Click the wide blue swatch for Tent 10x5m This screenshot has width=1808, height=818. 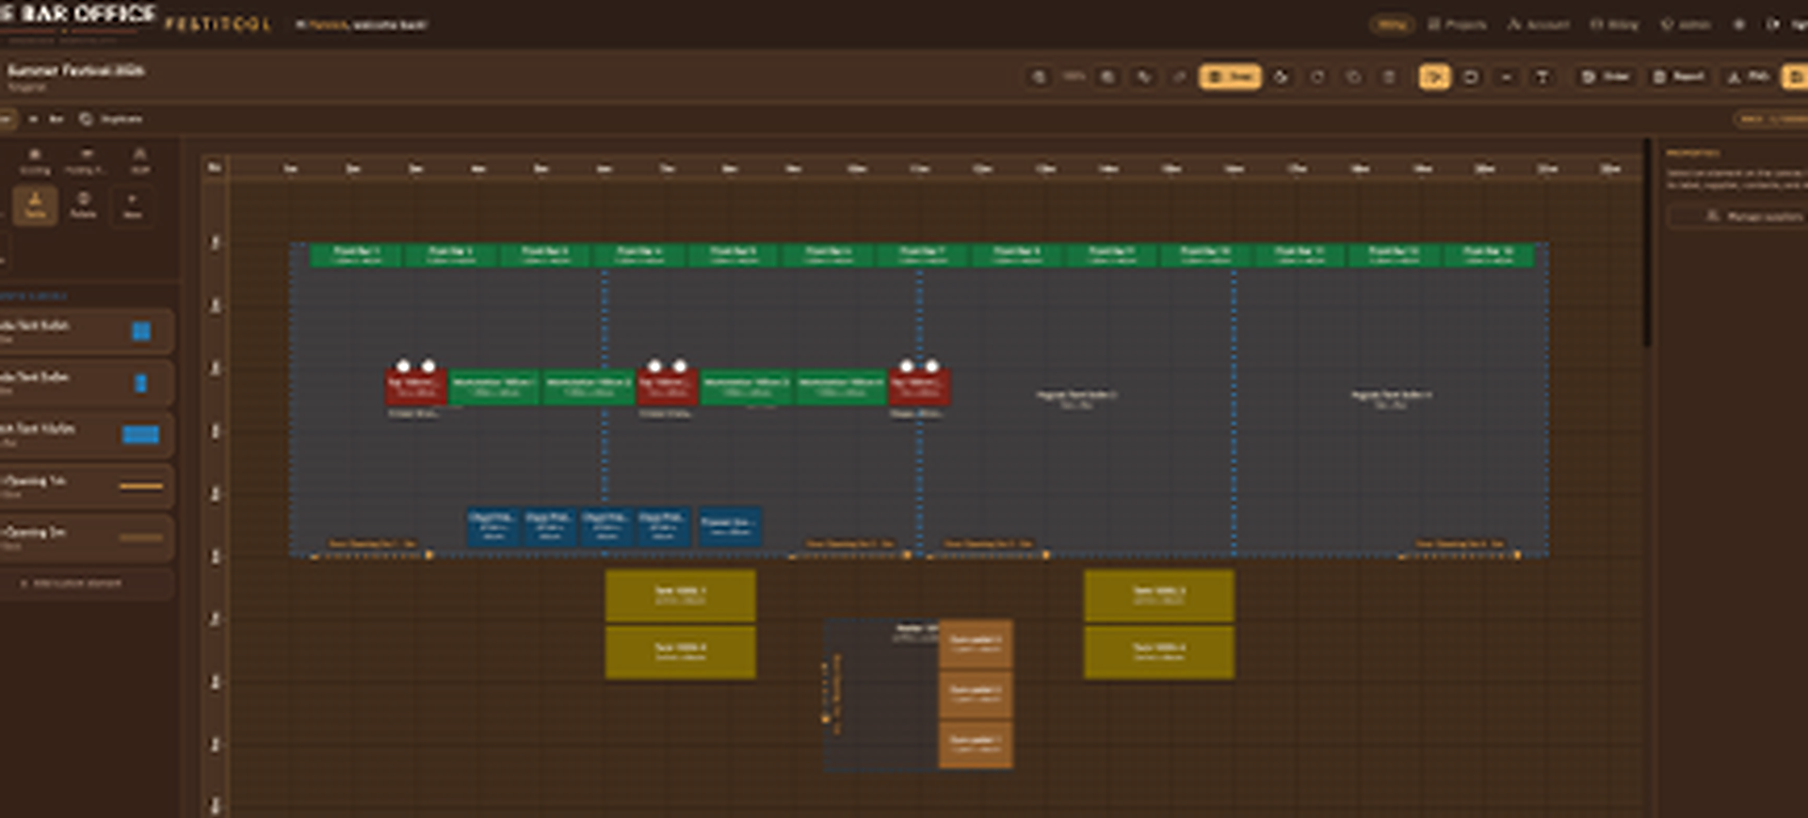click(x=141, y=434)
